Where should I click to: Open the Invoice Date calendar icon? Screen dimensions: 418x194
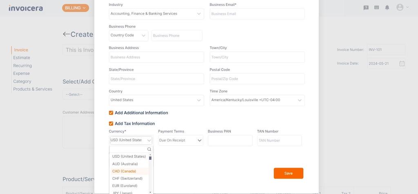[402, 64]
